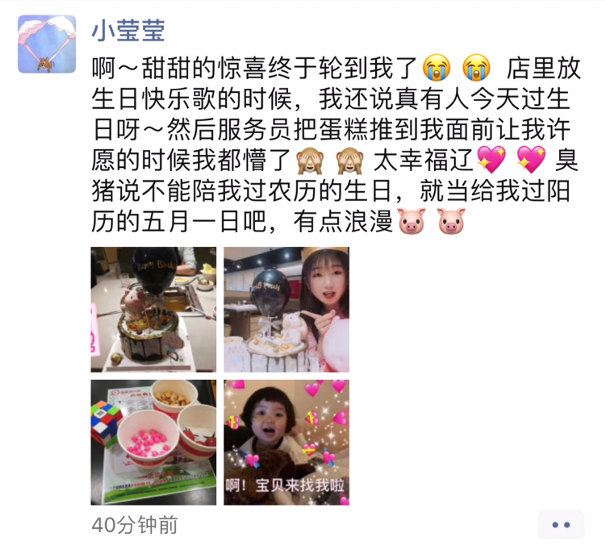Tap the second see-no-evil monkey emoji
Screen dimensions: 605x553
coord(350,160)
